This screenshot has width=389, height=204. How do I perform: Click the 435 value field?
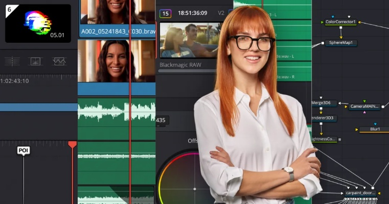tap(162, 120)
